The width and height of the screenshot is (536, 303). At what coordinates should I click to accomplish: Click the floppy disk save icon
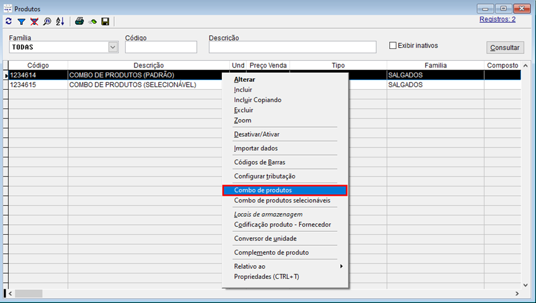coord(105,22)
